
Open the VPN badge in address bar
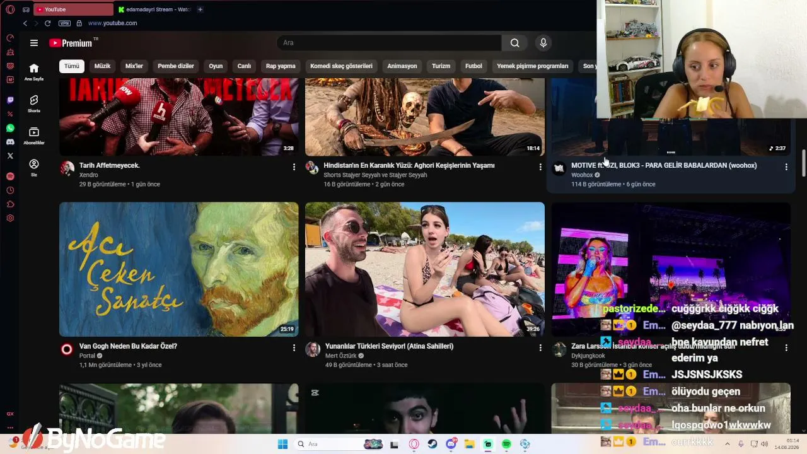64,23
